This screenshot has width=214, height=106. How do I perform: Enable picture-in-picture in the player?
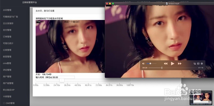(x=195, y=64)
